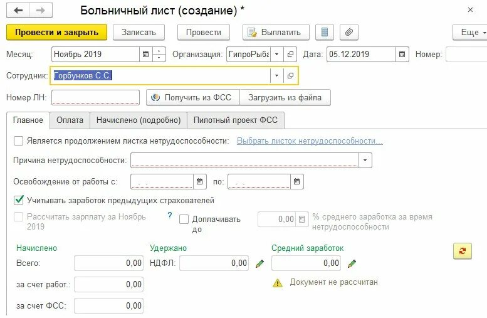Open calendar for Освобождение от работы start date
Viewport: 487px width, 318px height.
(200, 181)
